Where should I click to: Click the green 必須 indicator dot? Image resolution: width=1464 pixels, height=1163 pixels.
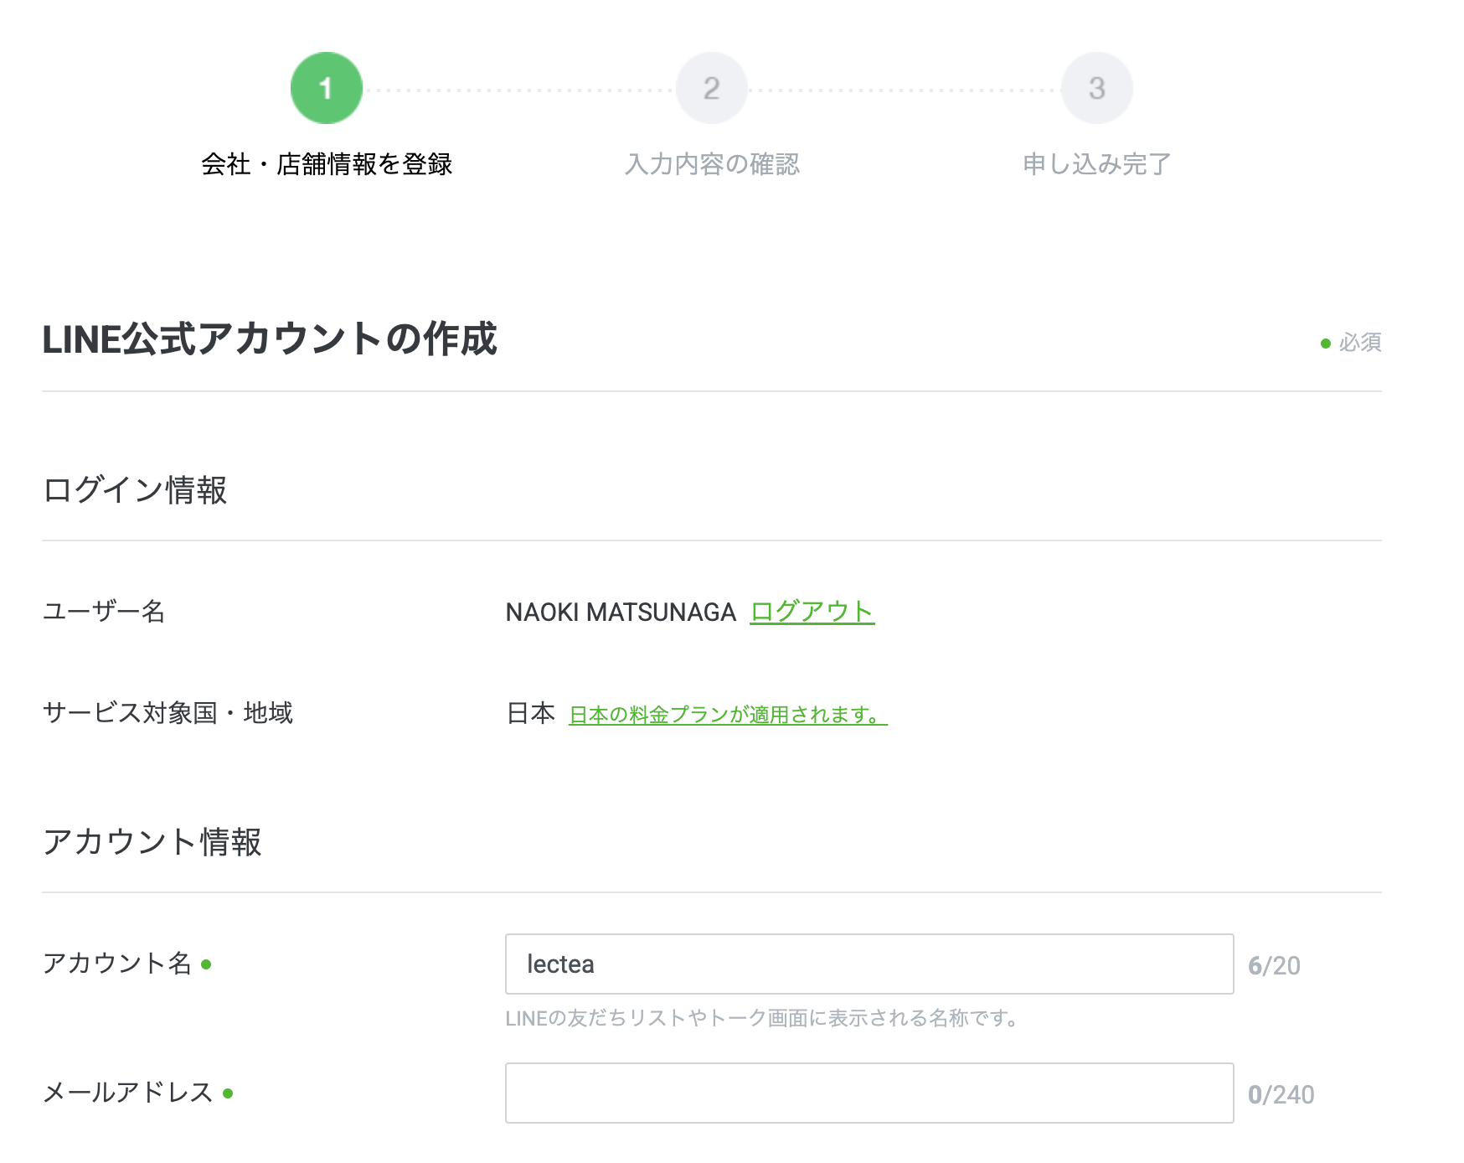1325,342
